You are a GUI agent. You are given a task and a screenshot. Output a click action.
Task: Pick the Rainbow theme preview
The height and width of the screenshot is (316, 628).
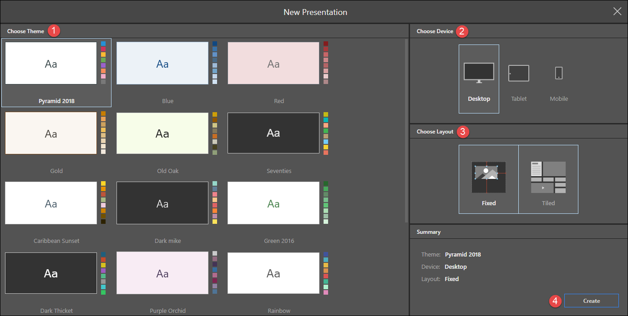(273, 273)
